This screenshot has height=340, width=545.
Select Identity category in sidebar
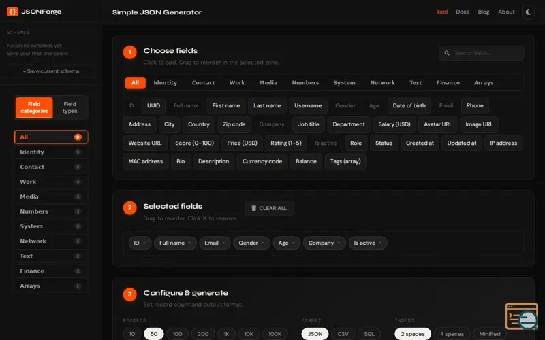50,152
